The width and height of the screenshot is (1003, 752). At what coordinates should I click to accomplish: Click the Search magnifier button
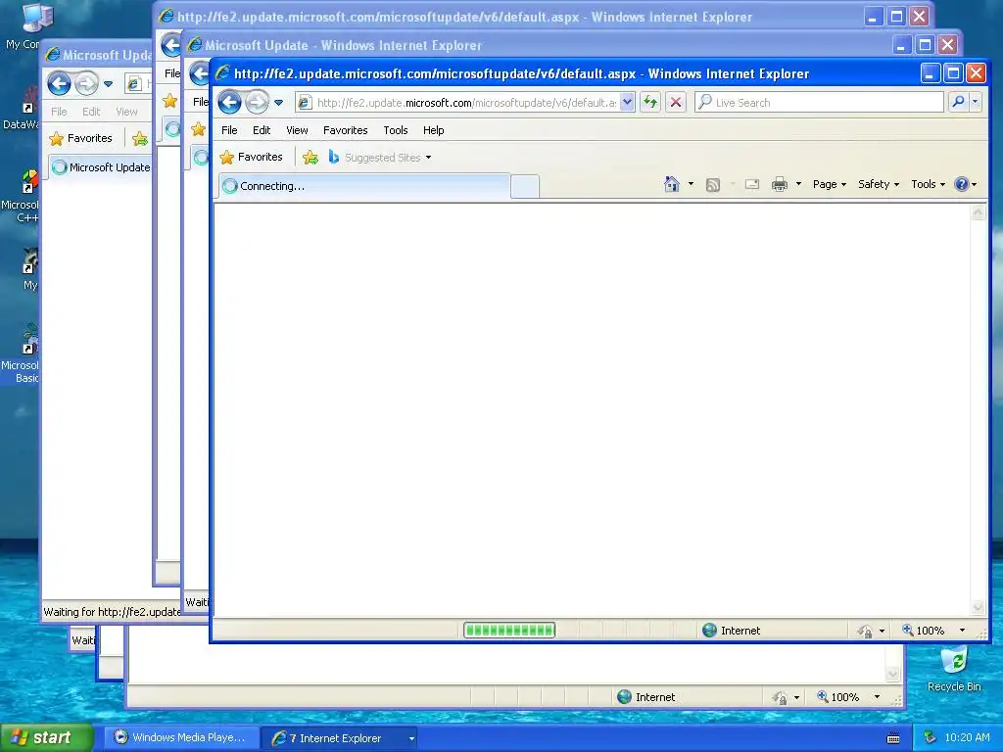tap(958, 102)
